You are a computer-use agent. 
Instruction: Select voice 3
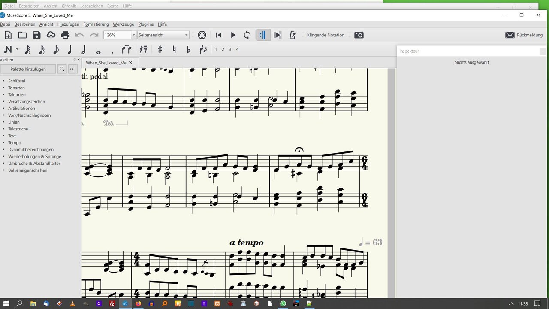point(230,49)
